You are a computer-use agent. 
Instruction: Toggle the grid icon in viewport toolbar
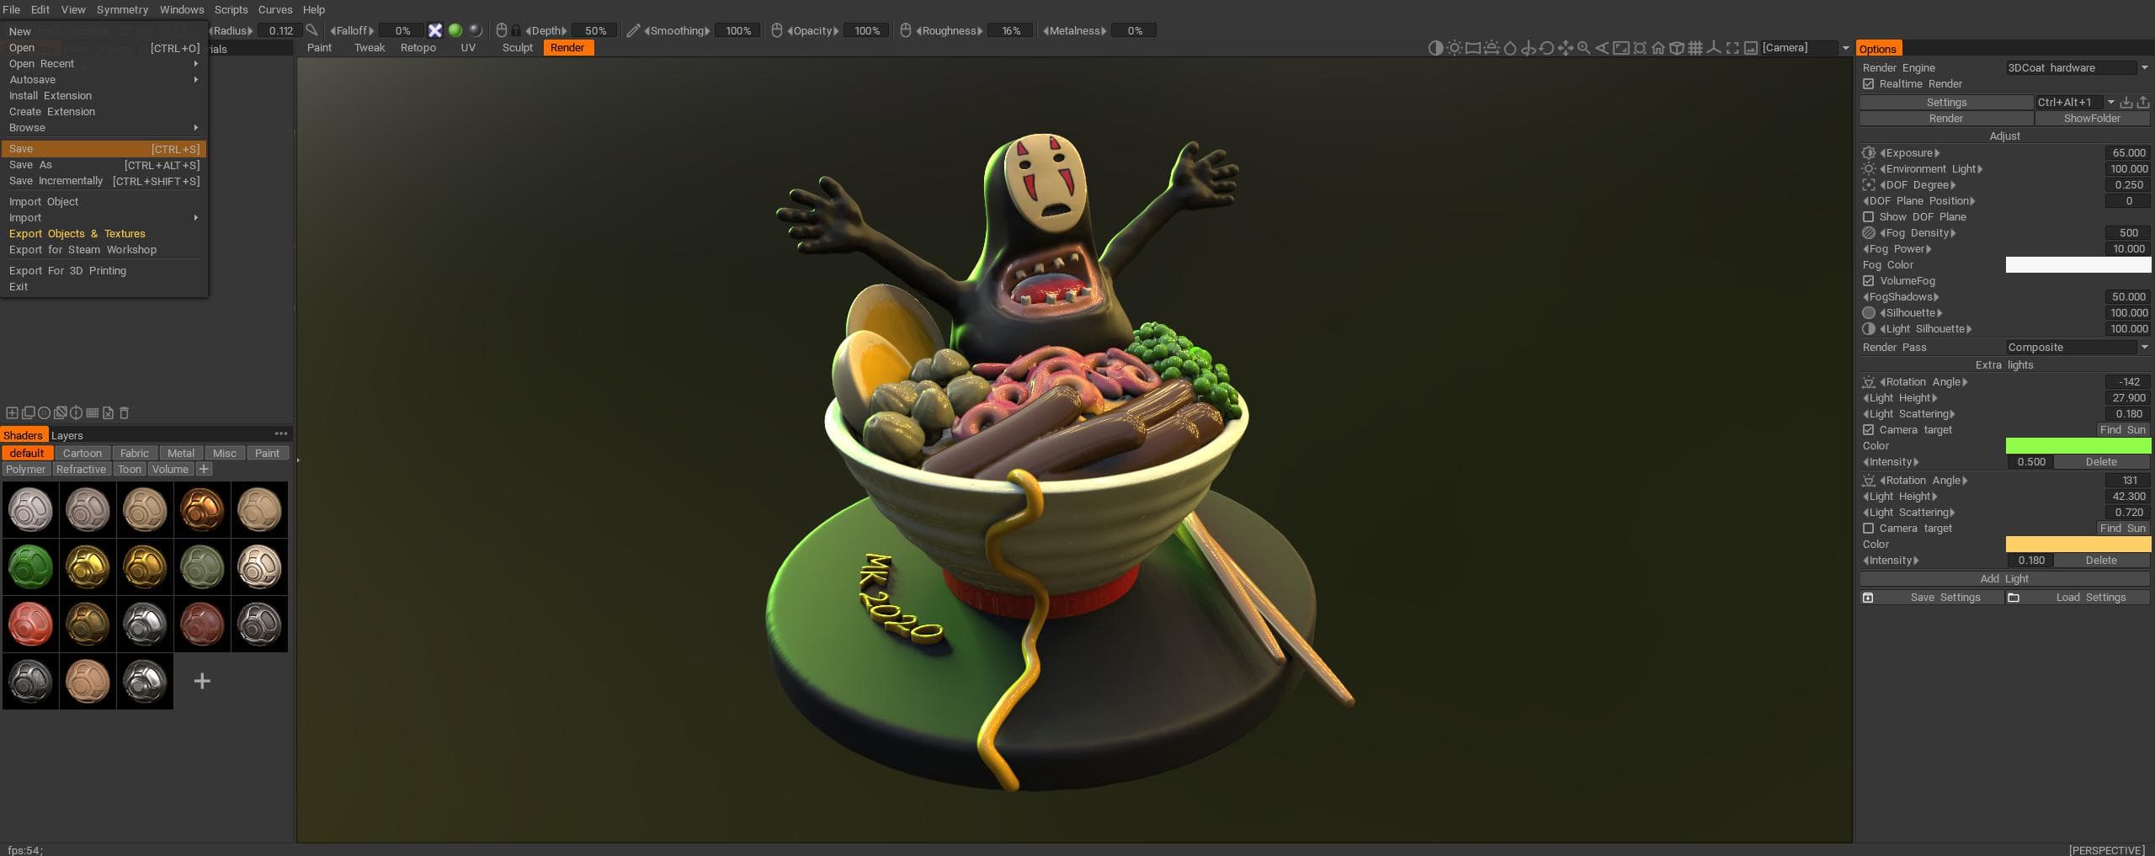[1695, 48]
